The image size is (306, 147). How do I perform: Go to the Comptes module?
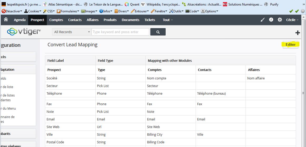(x=56, y=20)
